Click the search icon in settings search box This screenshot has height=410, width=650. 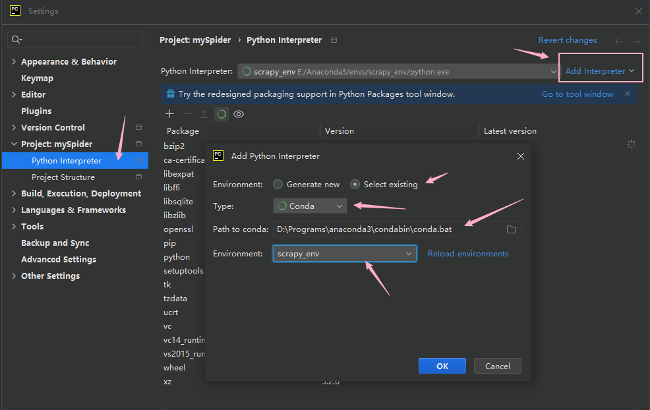point(16,40)
